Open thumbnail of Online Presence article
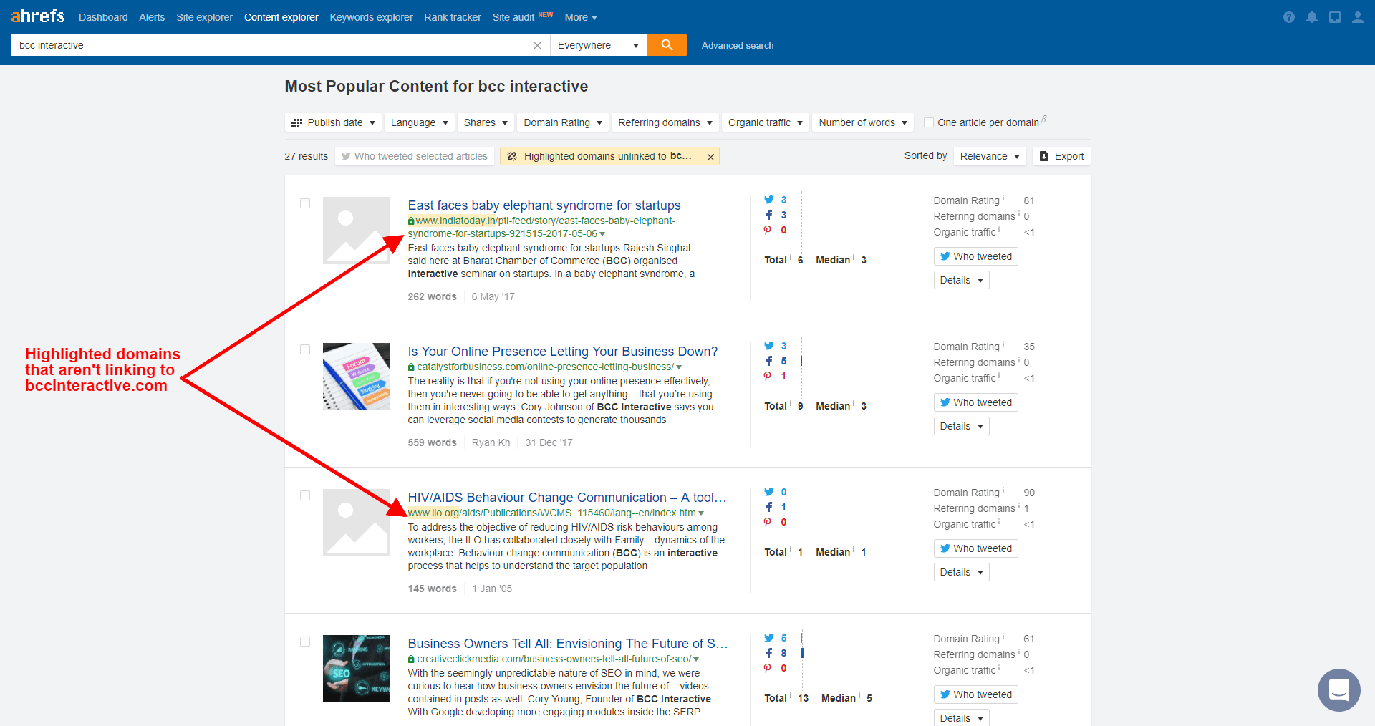Screen dimensions: 1375x726 tap(357, 377)
